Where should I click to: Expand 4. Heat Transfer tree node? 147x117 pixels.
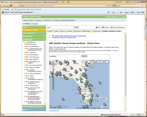coord(25,55)
